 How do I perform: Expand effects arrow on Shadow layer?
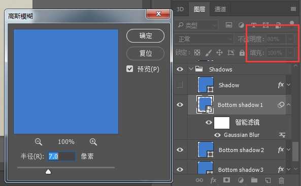coord(288,85)
